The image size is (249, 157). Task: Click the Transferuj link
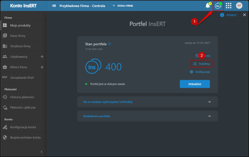(204, 64)
